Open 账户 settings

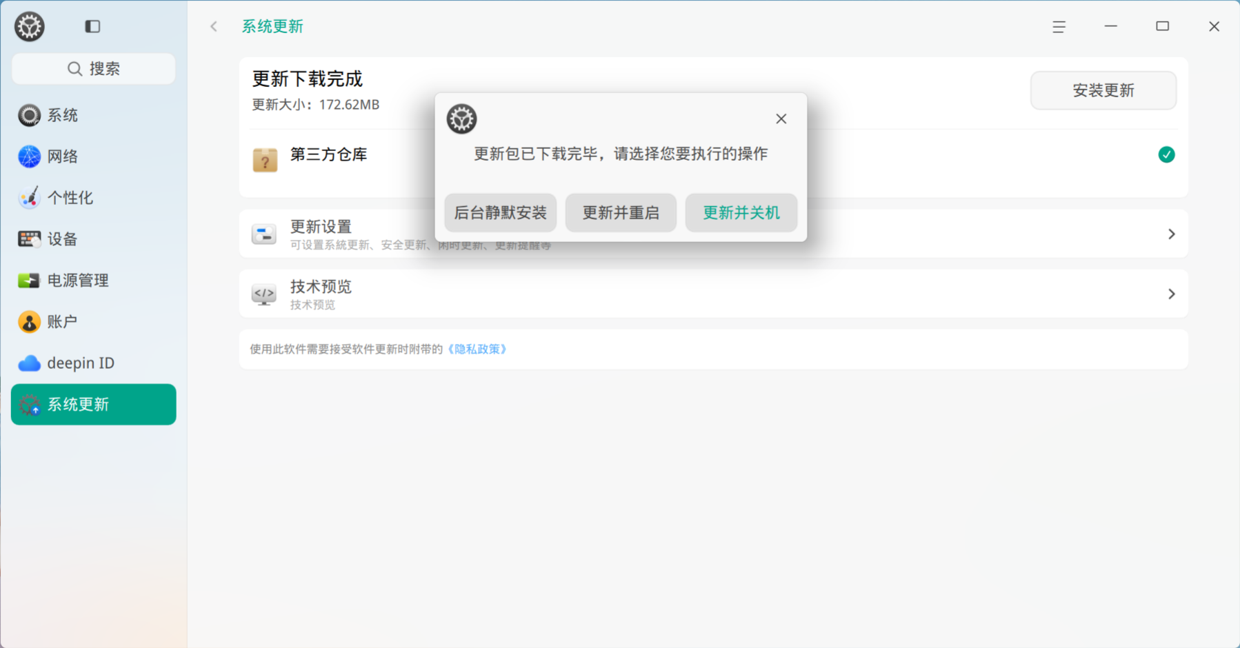point(94,322)
